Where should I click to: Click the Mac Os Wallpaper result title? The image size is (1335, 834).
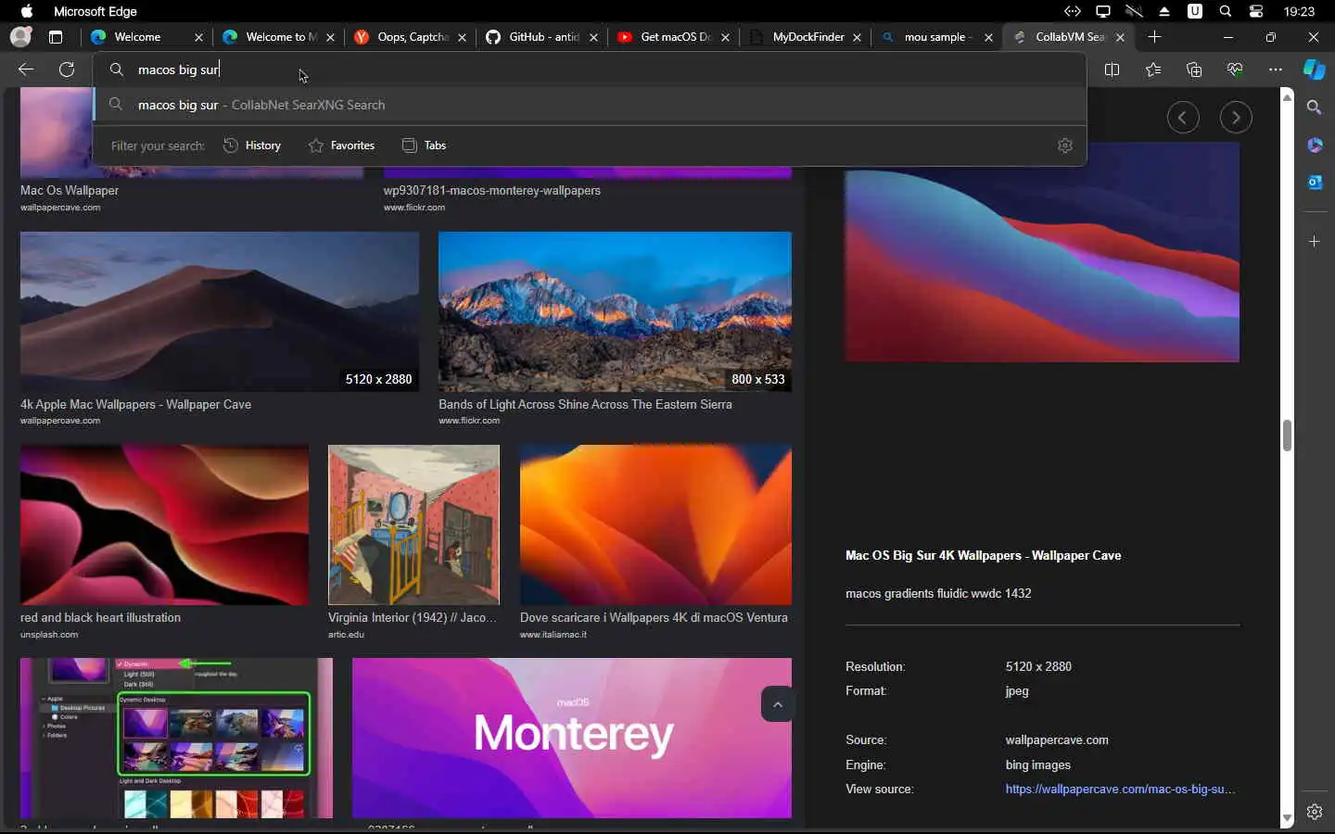pos(70,190)
